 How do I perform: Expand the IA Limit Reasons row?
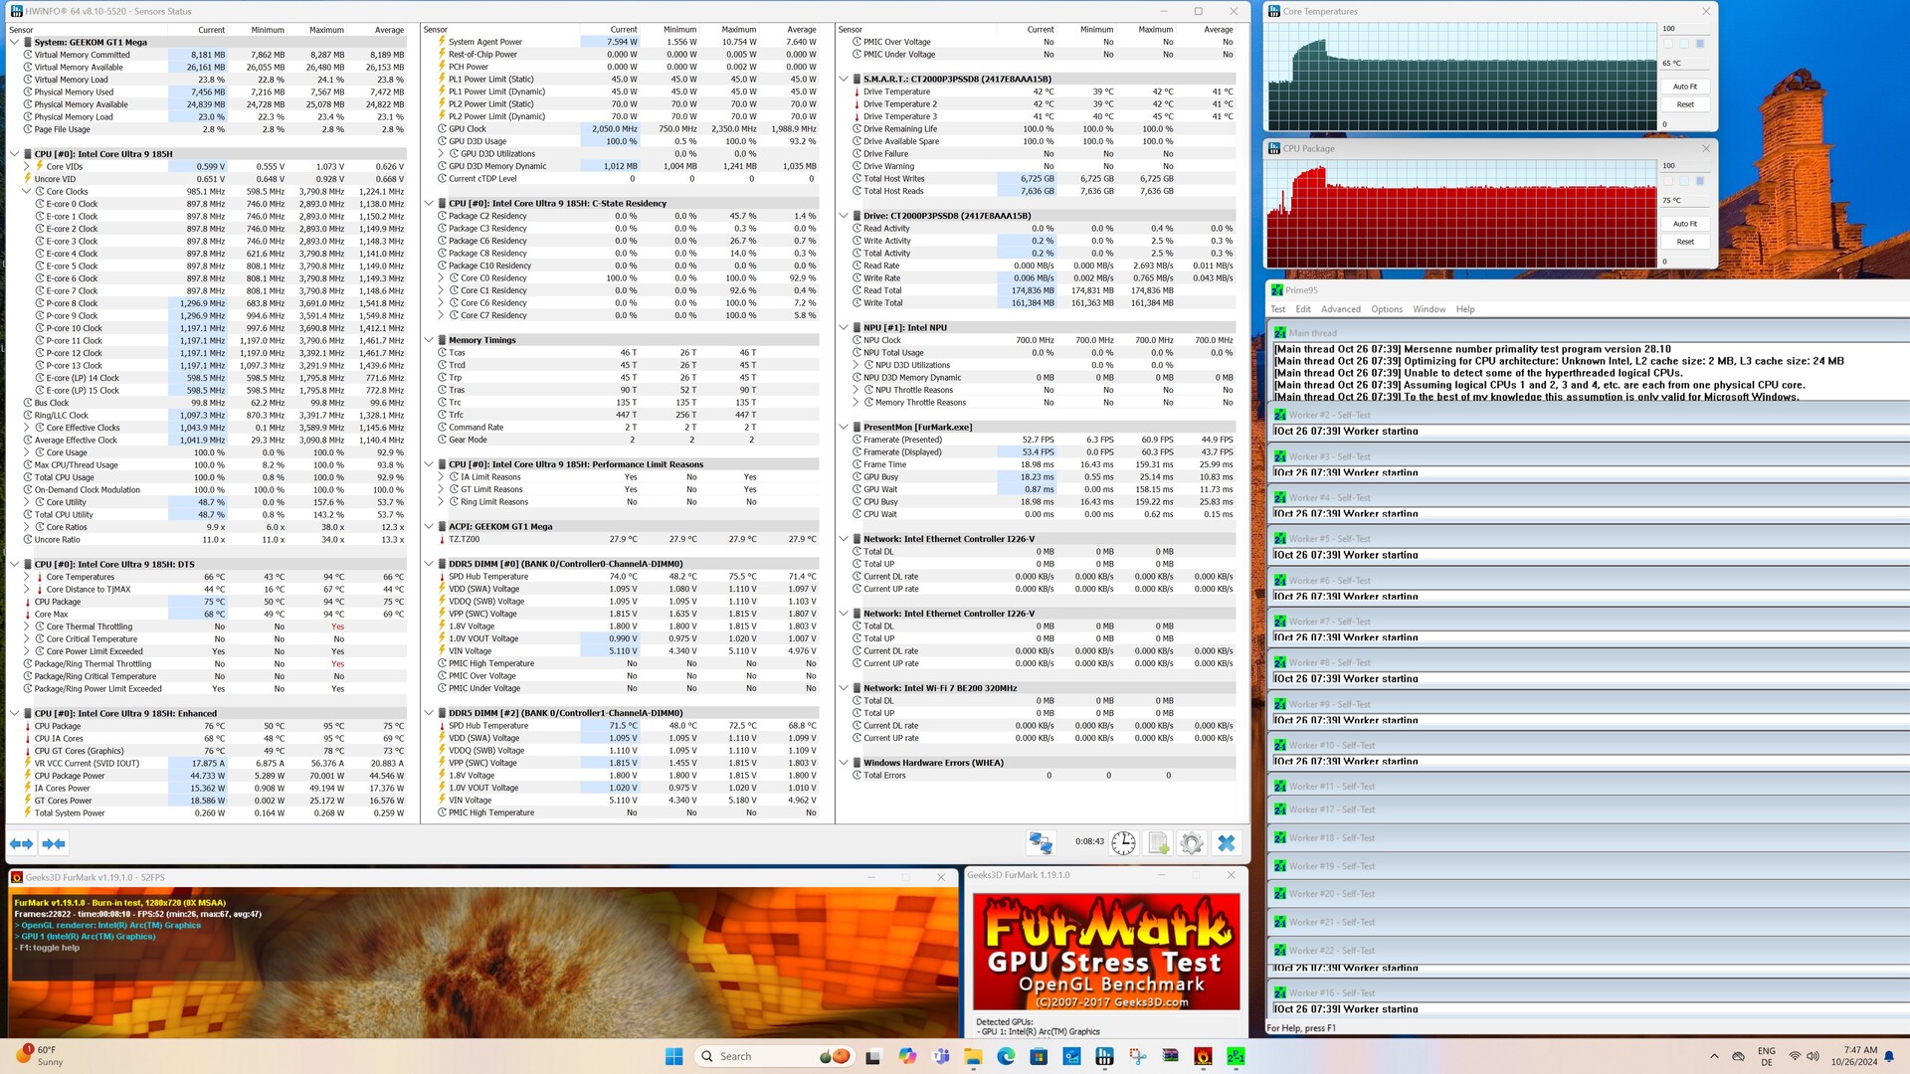pos(441,477)
